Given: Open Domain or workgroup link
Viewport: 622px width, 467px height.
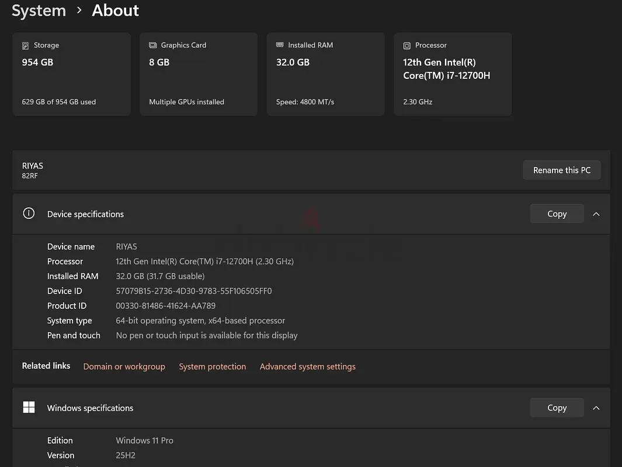Looking at the screenshot, I should [x=124, y=367].
